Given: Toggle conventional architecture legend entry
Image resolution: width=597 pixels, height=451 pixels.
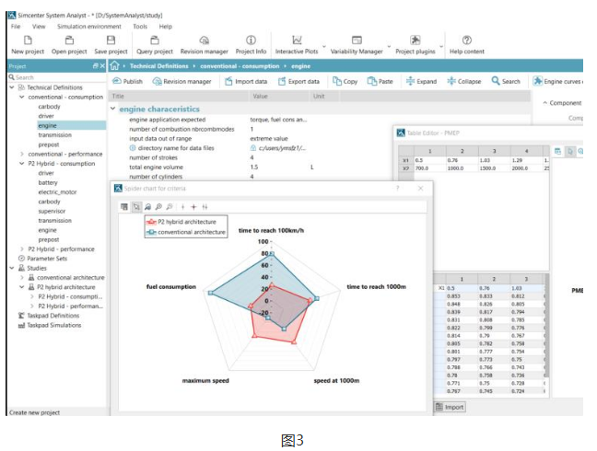Looking at the screenshot, I should point(185,232).
